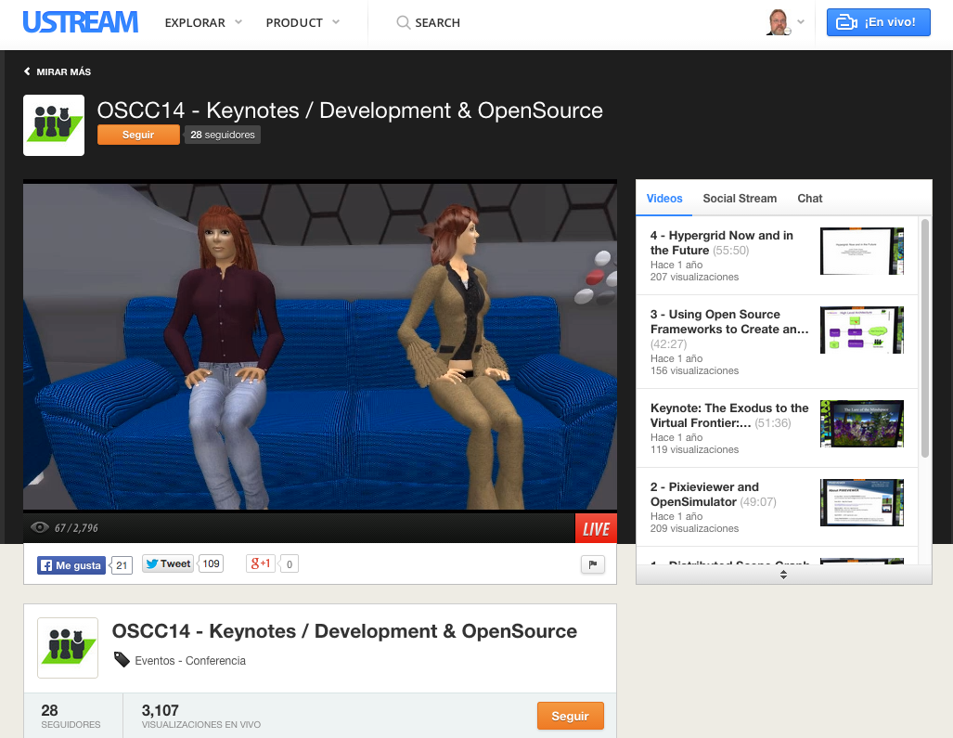Click the eye viewers icon under the video

[x=40, y=527]
